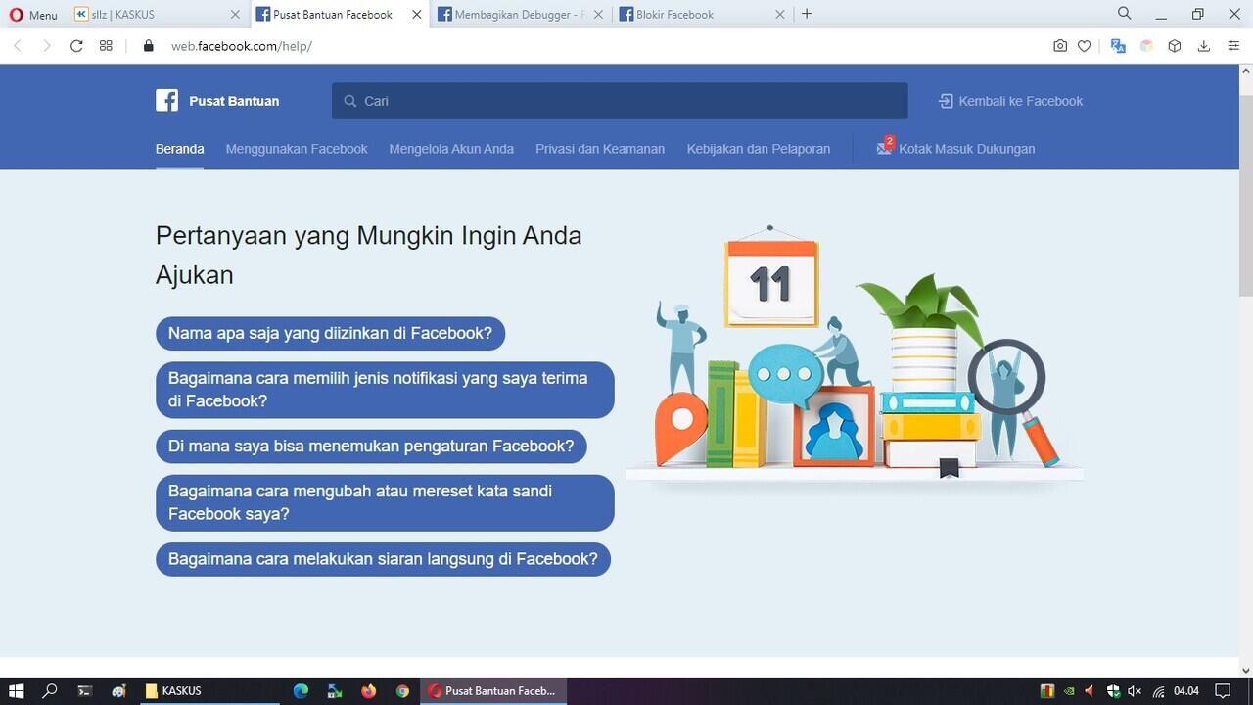
Task: Click Opera Pusat Bantuan taskbar item
Action: click(x=492, y=691)
